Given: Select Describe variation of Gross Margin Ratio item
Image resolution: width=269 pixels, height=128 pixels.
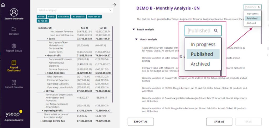Looking at the screenshot, I should (x=194, y=100).
